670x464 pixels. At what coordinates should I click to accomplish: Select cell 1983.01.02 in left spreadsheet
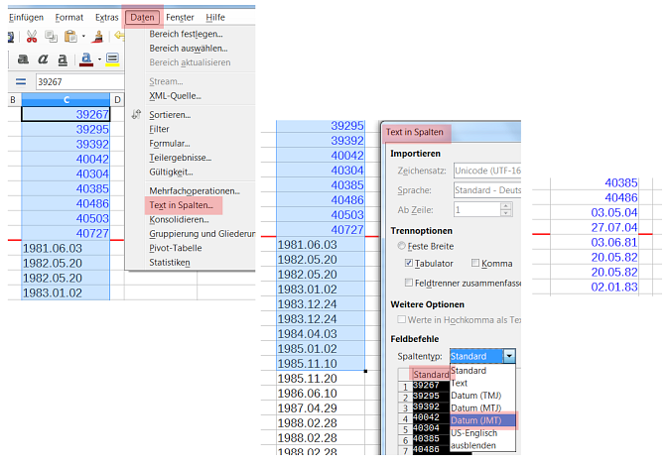pos(66,292)
